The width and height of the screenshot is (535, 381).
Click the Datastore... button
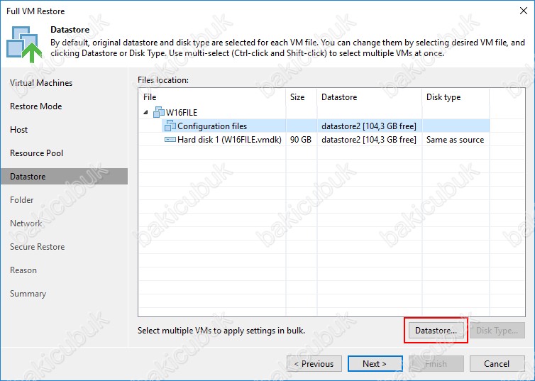(x=436, y=330)
